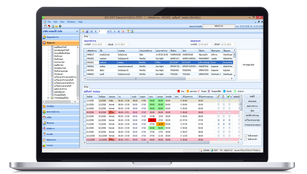Screen dimensions: 307x174
Task: Select the tab above the employee list
Action: click(x=86, y=36)
